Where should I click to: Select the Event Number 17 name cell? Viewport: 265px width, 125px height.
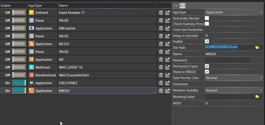pos(107,13)
